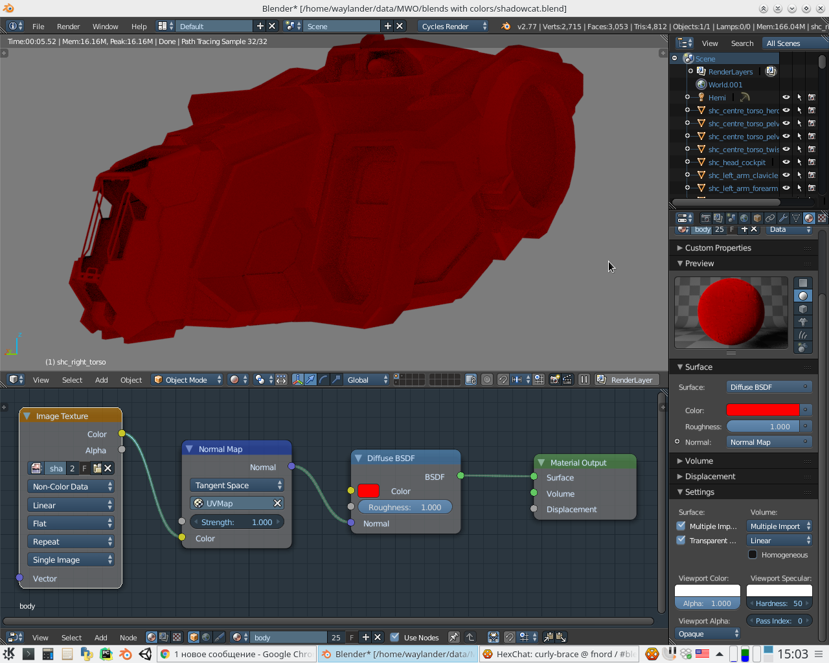The height and width of the screenshot is (663, 829).
Task: Open the File menu
Action: point(38,27)
